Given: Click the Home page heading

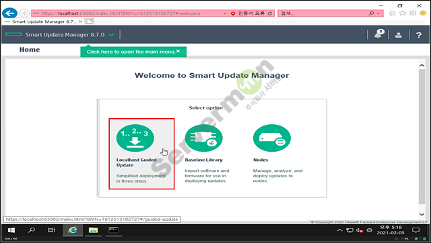Looking at the screenshot, I should click(30, 50).
